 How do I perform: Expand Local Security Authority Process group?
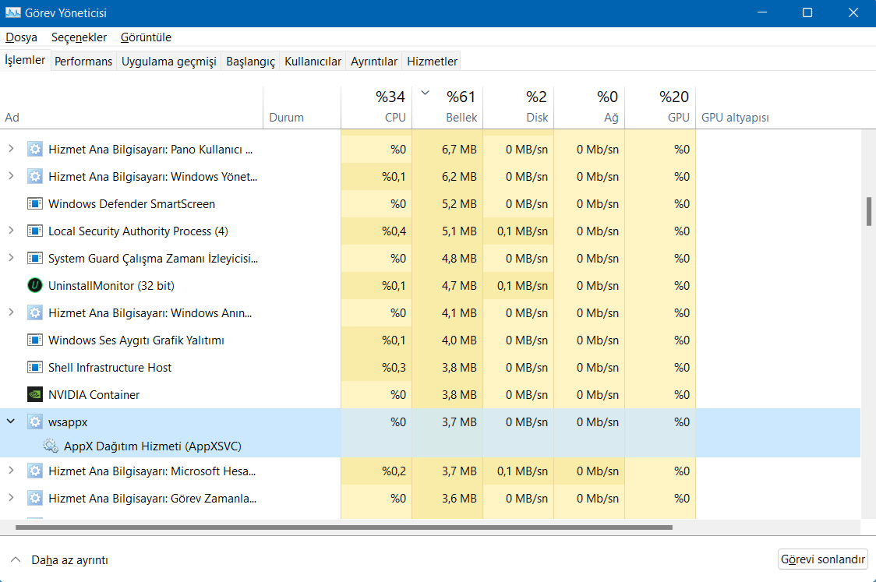coord(11,231)
